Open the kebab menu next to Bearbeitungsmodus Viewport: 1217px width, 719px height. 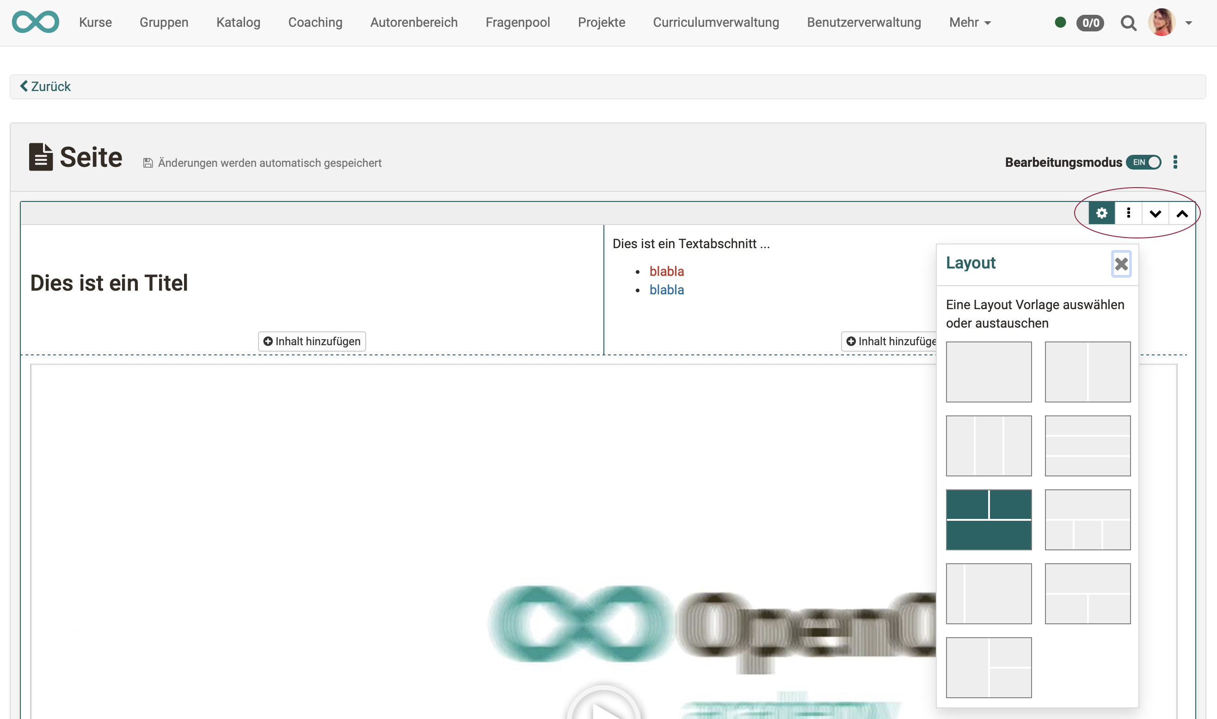point(1175,163)
